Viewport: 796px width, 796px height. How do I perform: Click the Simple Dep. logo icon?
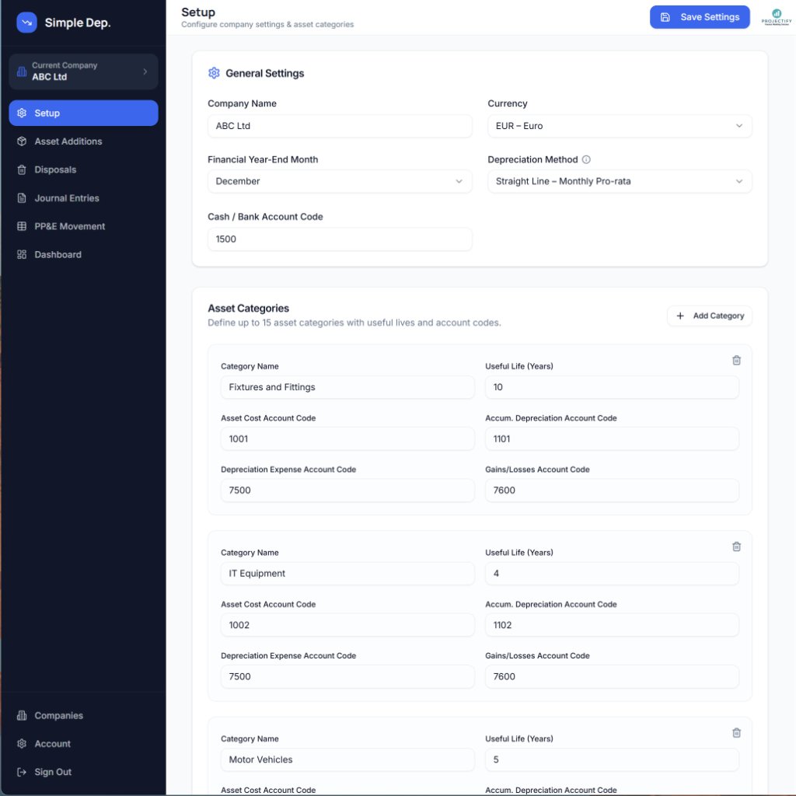click(26, 23)
